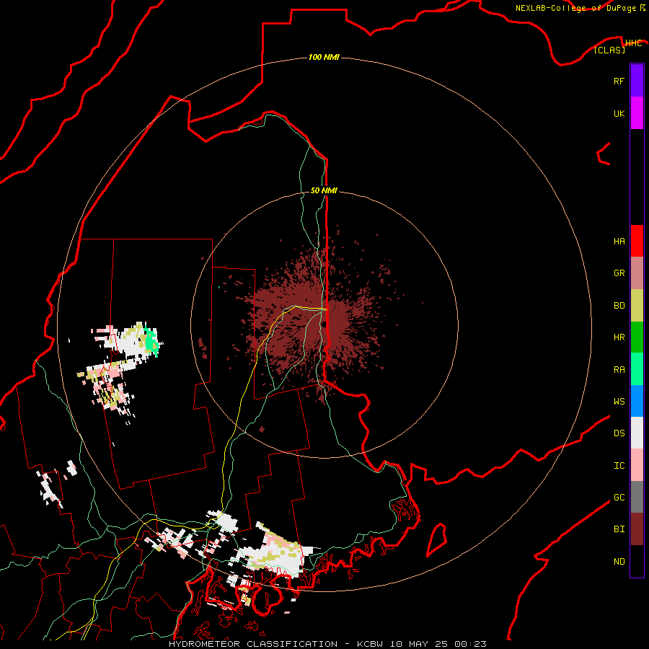The height and width of the screenshot is (649, 649).
Task: Click the WS legend label
Action: [x=619, y=401]
